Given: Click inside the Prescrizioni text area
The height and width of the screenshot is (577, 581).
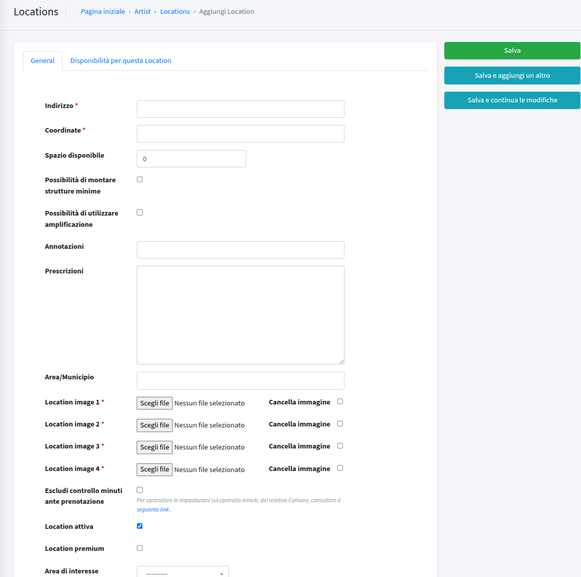Looking at the screenshot, I should click(241, 315).
